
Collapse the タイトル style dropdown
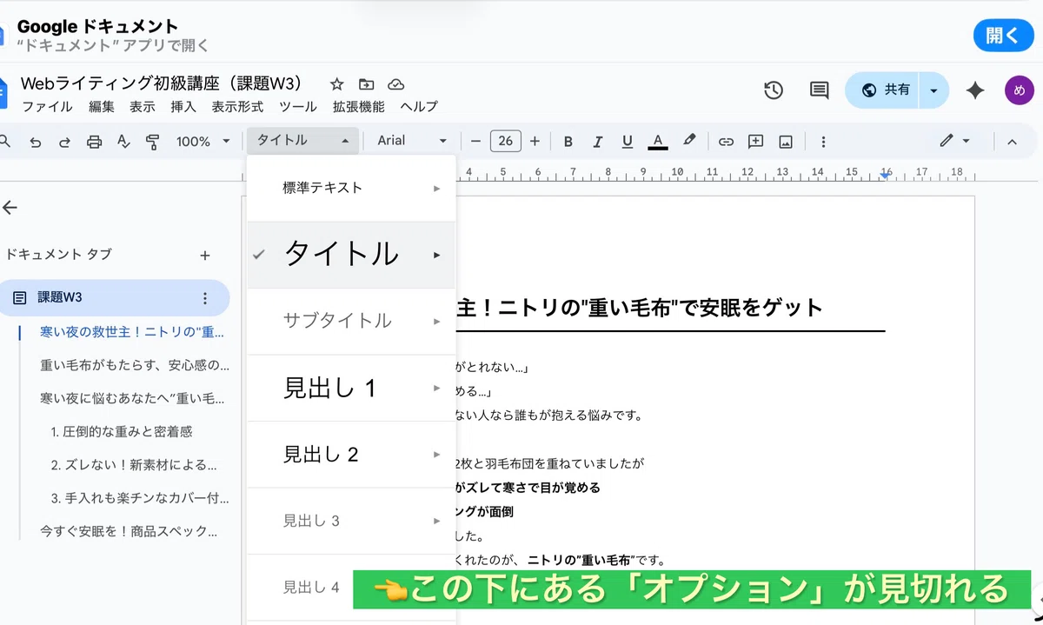click(302, 141)
